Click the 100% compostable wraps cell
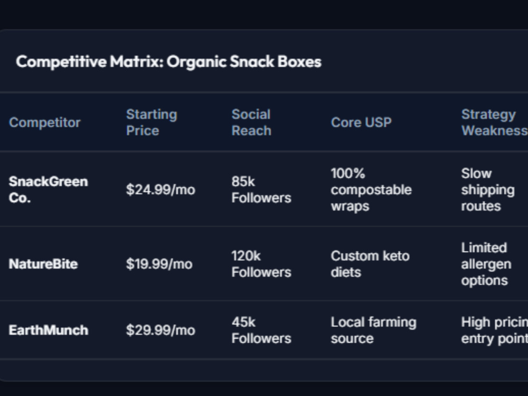The image size is (528, 396). click(371, 190)
